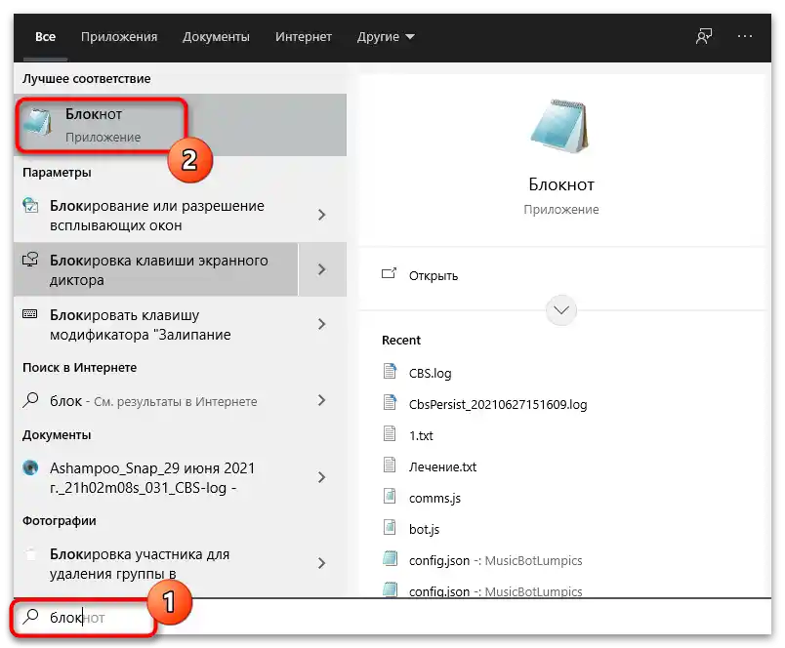Viewport: 785px width, 648px height.
Task: Open the Ashampoo_Snap_29 июня 2021 document
Action: click(x=155, y=478)
